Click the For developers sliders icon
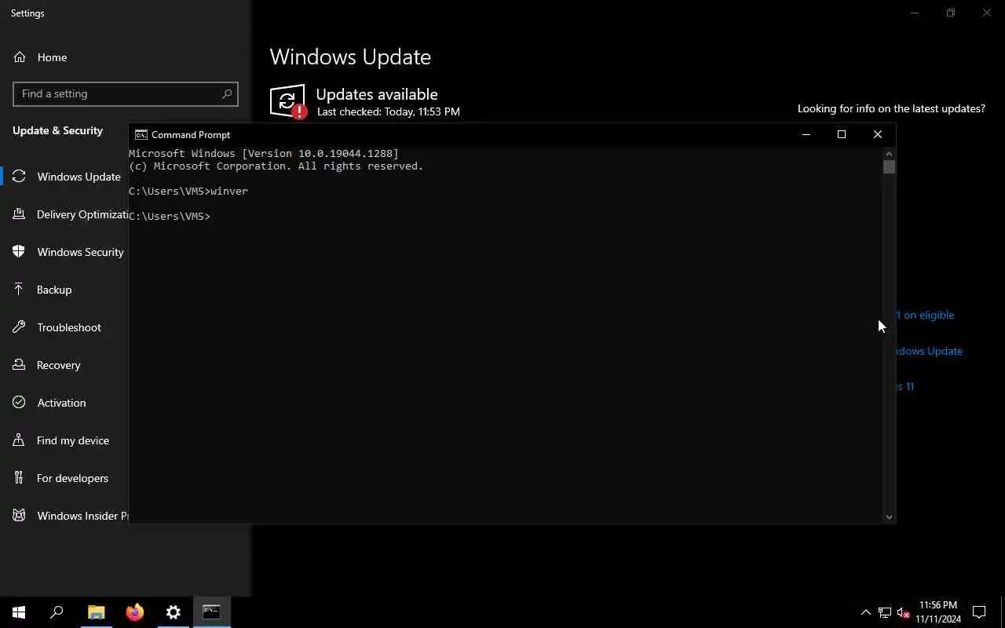The width and height of the screenshot is (1005, 628). pyautogui.click(x=20, y=478)
